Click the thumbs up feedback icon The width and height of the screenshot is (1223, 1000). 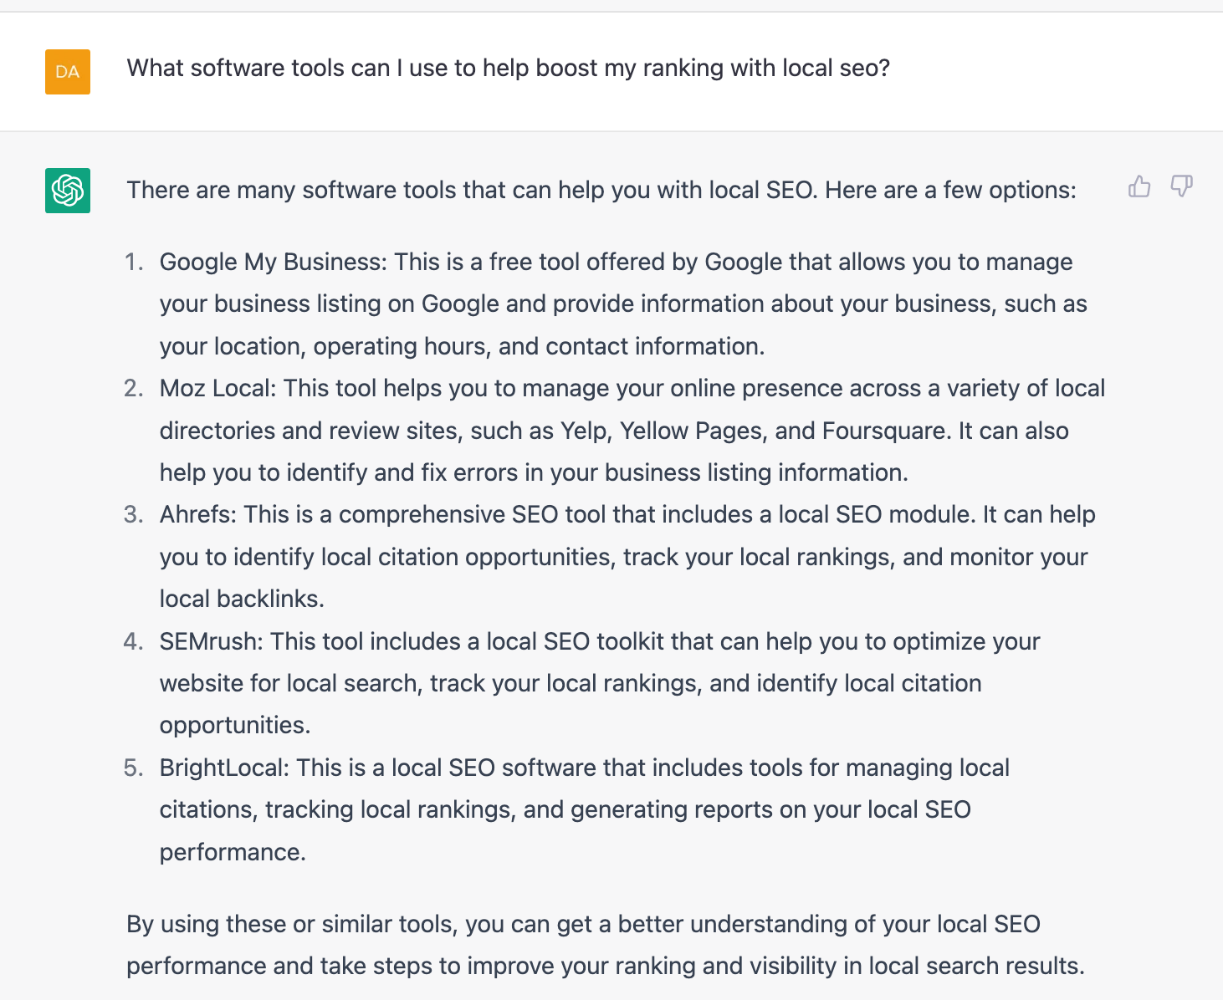tap(1139, 186)
